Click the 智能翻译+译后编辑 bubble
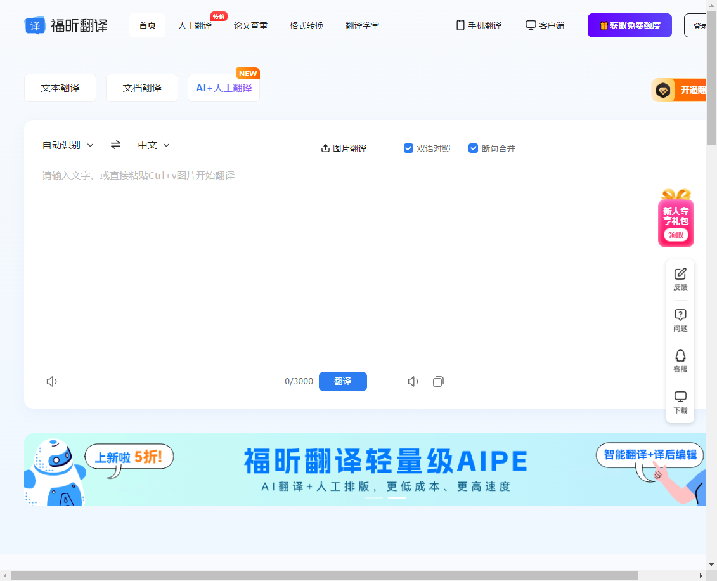The image size is (717, 581). point(650,455)
